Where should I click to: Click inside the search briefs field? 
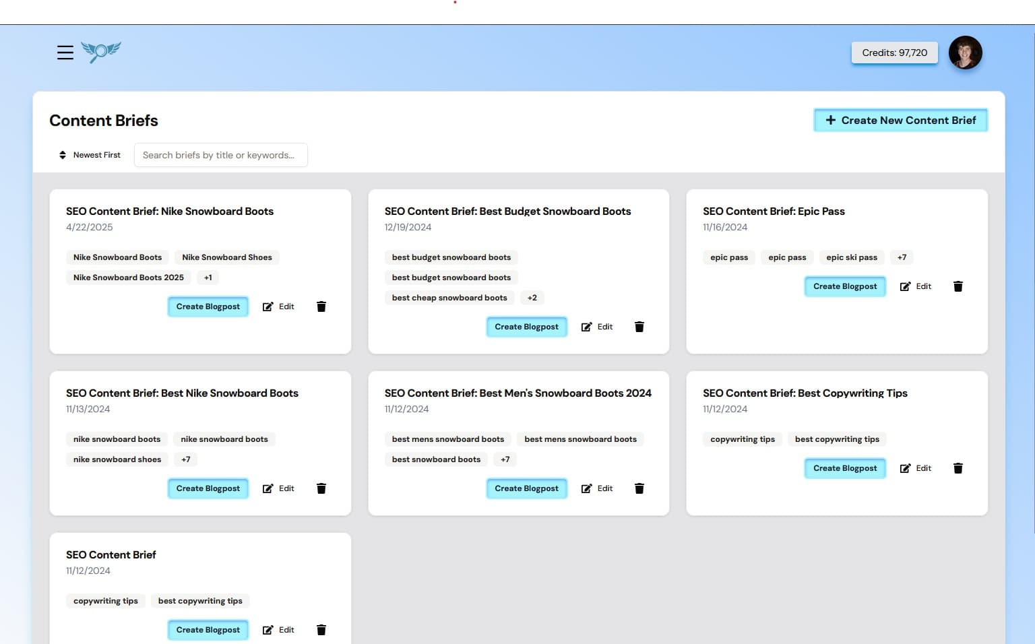pos(221,155)
